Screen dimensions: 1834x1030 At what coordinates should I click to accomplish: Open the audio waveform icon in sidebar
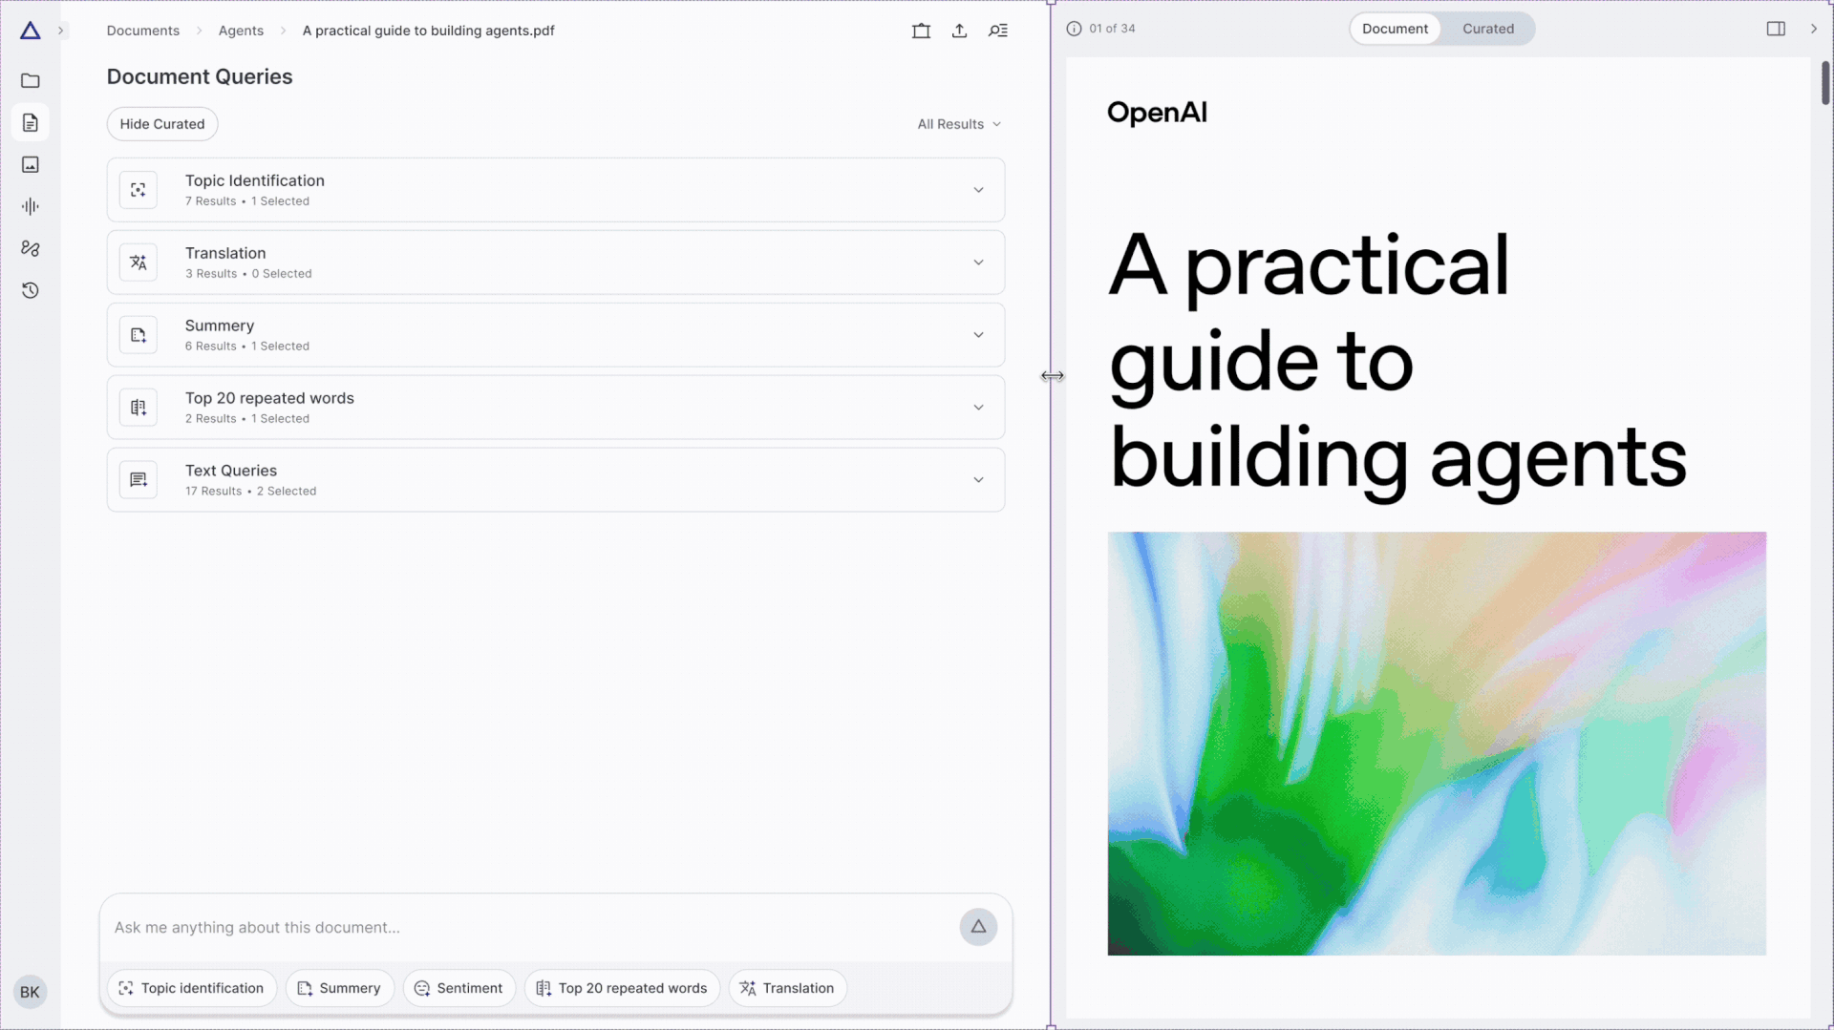point(31,206)
